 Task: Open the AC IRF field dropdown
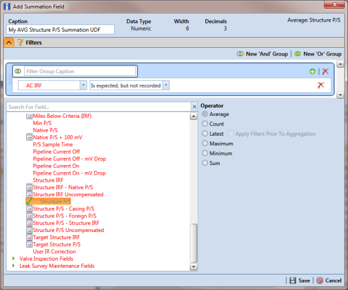83,85
